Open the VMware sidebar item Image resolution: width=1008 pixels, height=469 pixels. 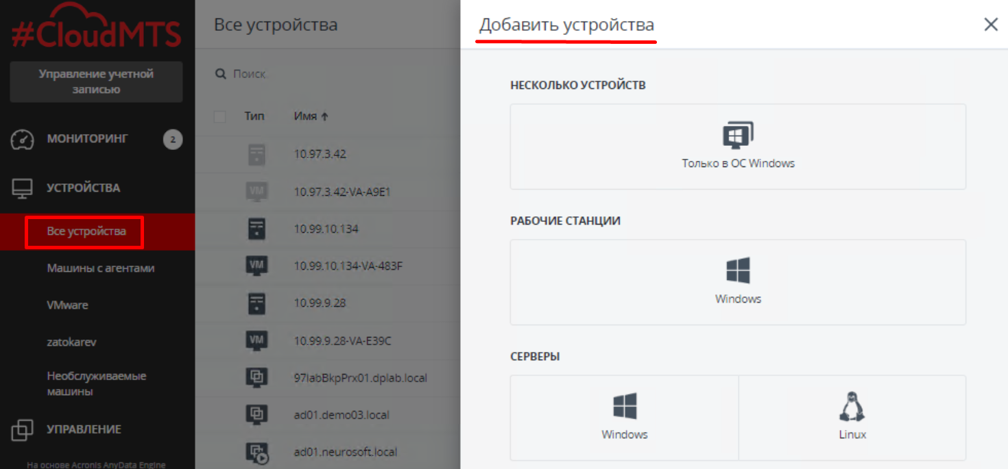pyautogui.click(x=67, y=305)
